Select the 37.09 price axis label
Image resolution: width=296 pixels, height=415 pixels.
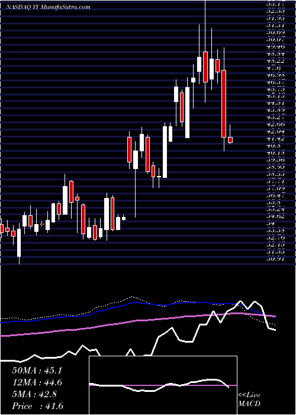point(275,189)
